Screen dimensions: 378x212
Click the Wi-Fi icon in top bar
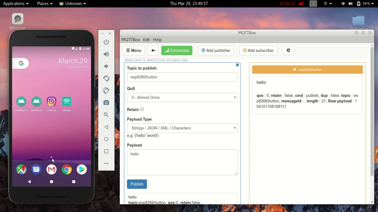(343, 4)
